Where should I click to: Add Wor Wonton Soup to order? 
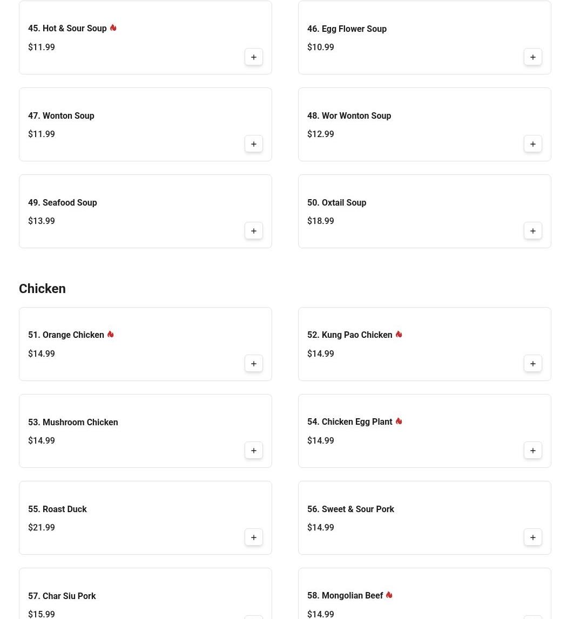[532, 144]
